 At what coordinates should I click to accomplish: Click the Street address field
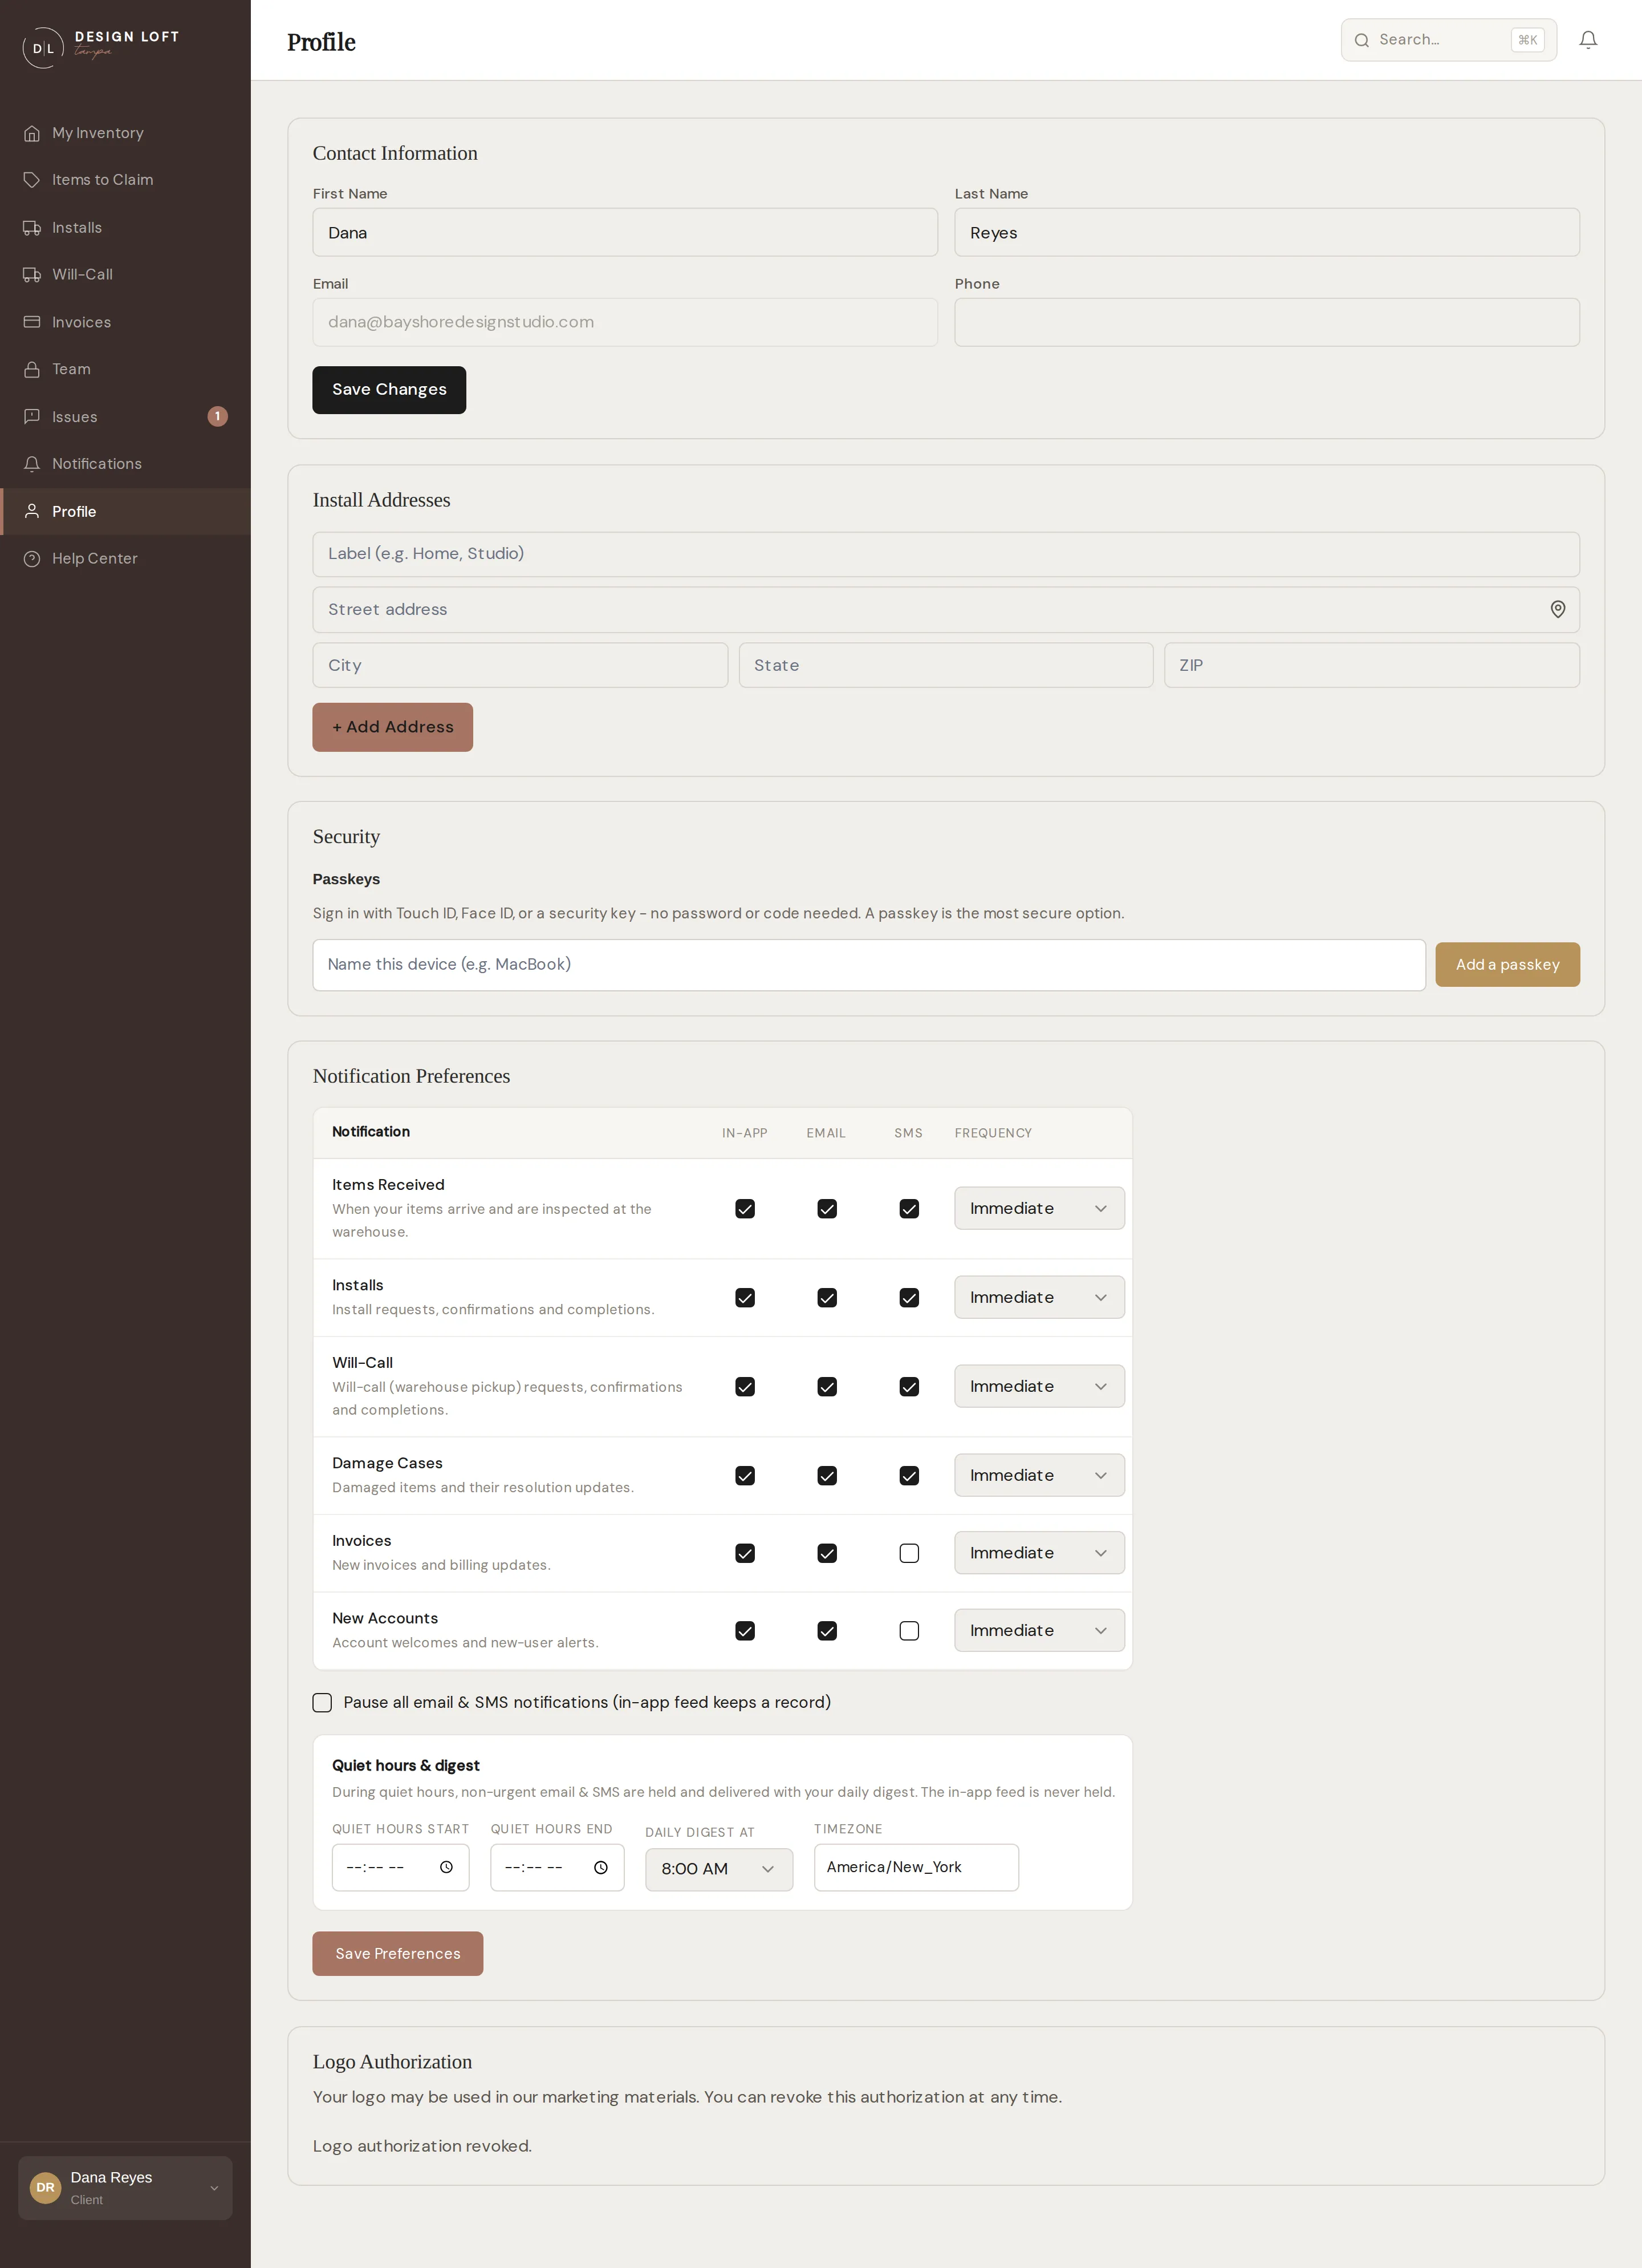[x=945, y=610]
